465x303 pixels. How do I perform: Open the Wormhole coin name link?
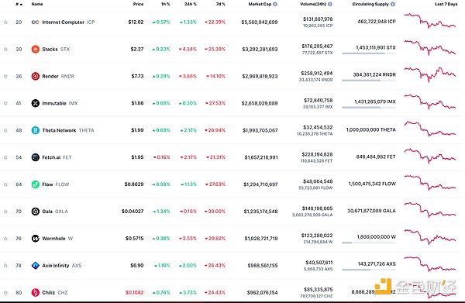click(x=53, y=239)
